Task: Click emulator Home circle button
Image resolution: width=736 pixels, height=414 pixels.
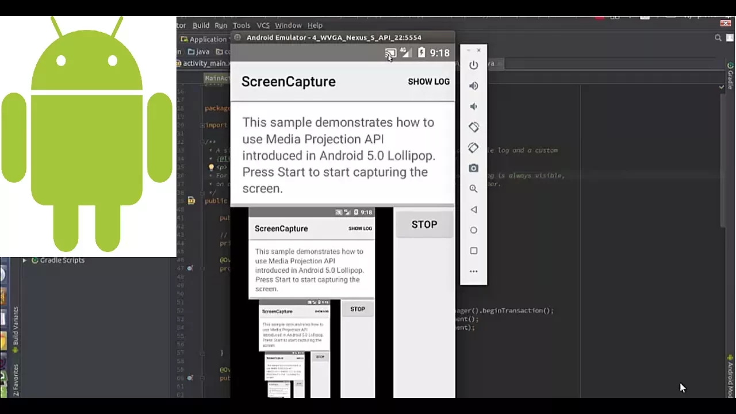Action: click(x=473, y=230)
